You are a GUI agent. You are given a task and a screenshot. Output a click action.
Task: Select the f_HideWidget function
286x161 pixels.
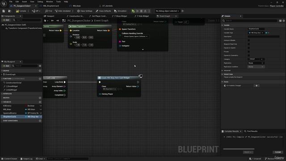click(x=11, y=90)
